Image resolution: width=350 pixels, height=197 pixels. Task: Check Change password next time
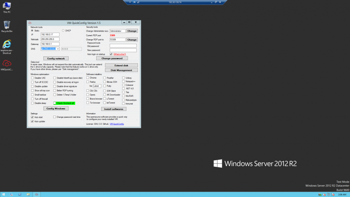coord(55,117)
